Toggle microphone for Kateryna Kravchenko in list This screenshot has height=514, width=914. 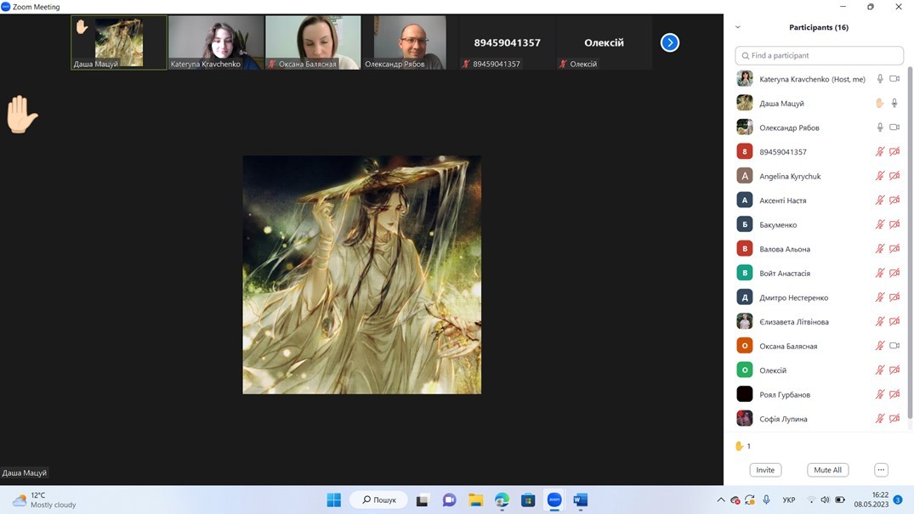pyautogui.click(x=880, y=79)
